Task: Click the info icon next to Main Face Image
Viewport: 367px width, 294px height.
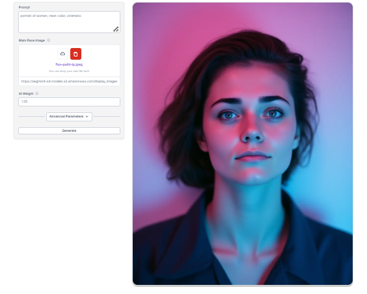Action: point(48,40)
